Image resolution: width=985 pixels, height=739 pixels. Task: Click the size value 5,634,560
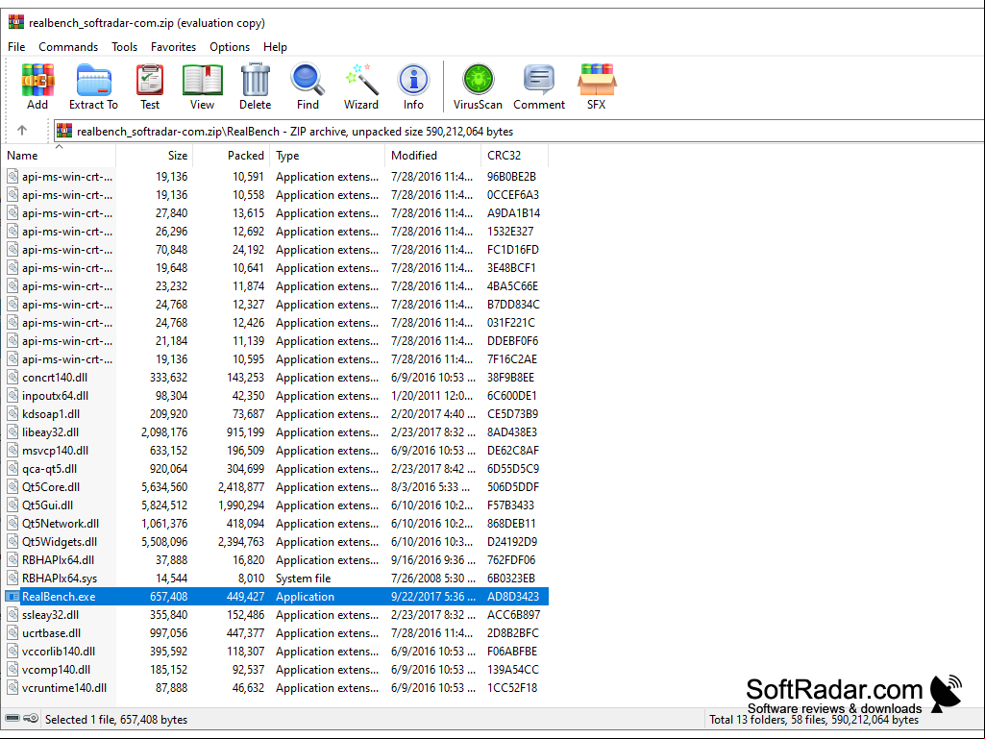(x=164, y=487)
